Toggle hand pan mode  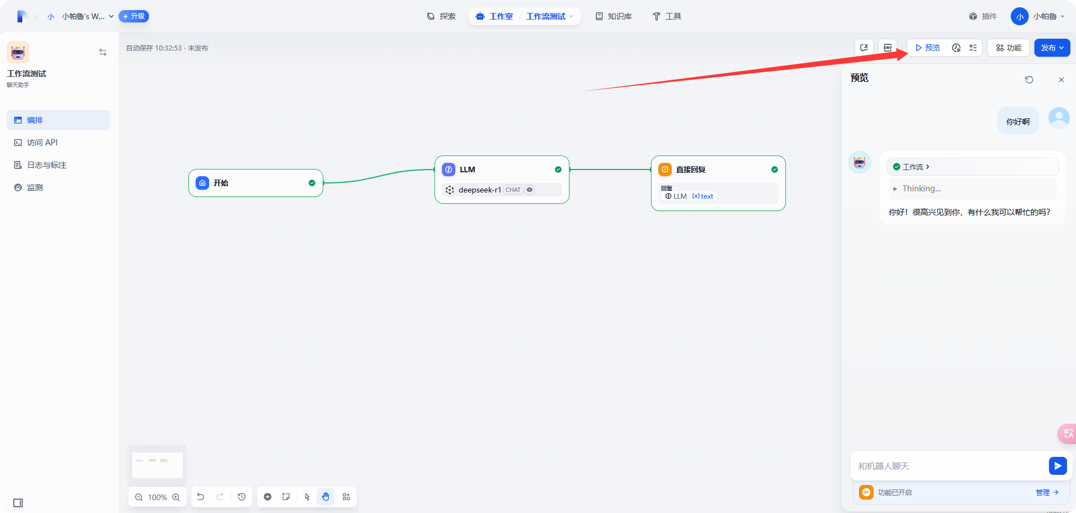pyautogui.click(x=325, y=497)
